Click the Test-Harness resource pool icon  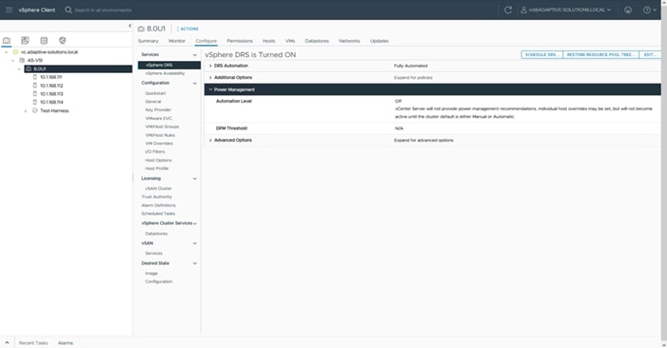click(x=35, y=110)
